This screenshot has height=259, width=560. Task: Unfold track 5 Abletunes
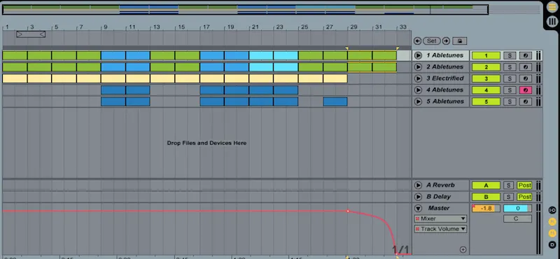click(x=418, y=101)
